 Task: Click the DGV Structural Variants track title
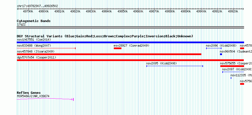pos(105,36)
